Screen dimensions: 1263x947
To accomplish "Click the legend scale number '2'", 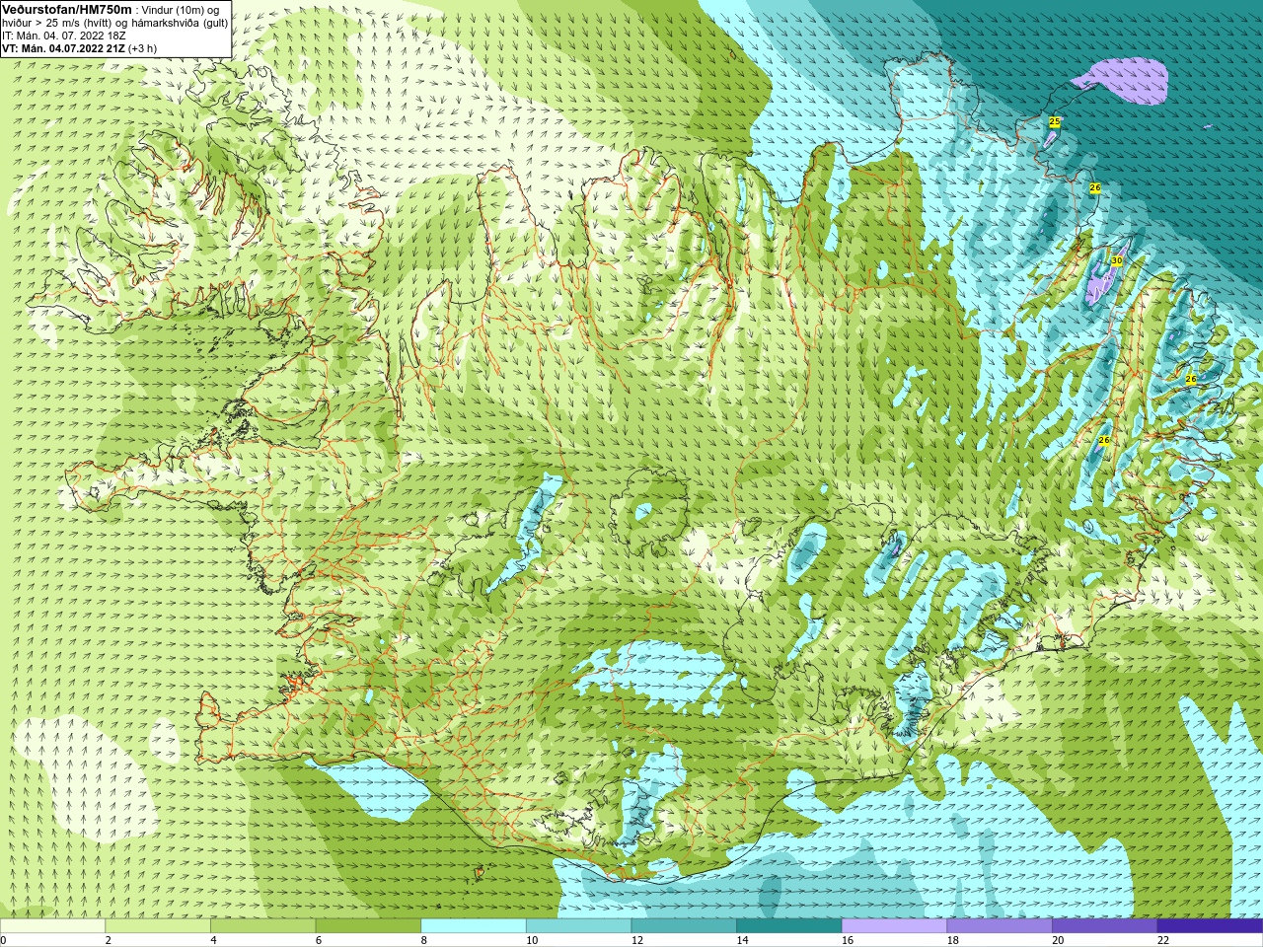I will 109,940.
